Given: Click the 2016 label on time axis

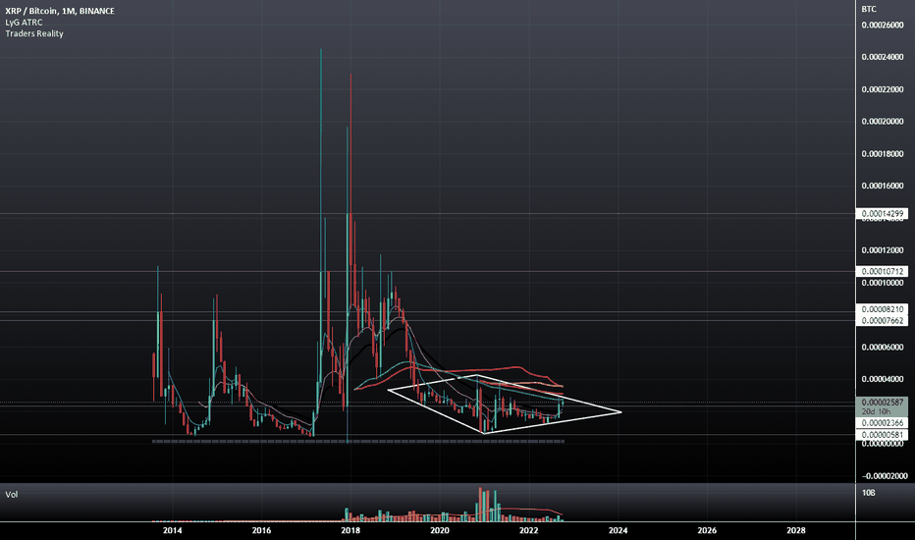Looking at the screenshot, I should coord(261,530).
